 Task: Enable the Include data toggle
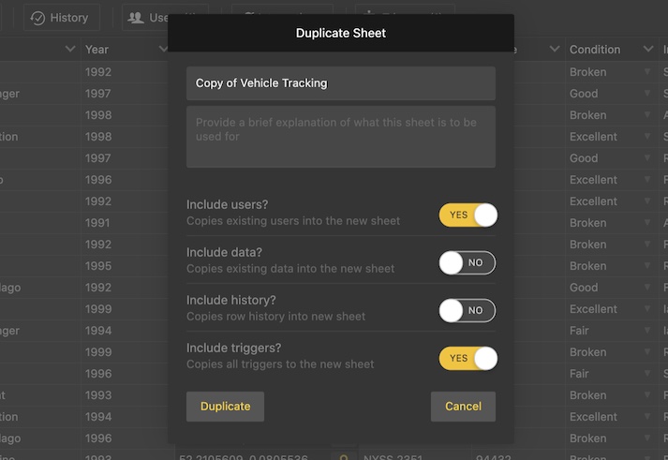468,262
